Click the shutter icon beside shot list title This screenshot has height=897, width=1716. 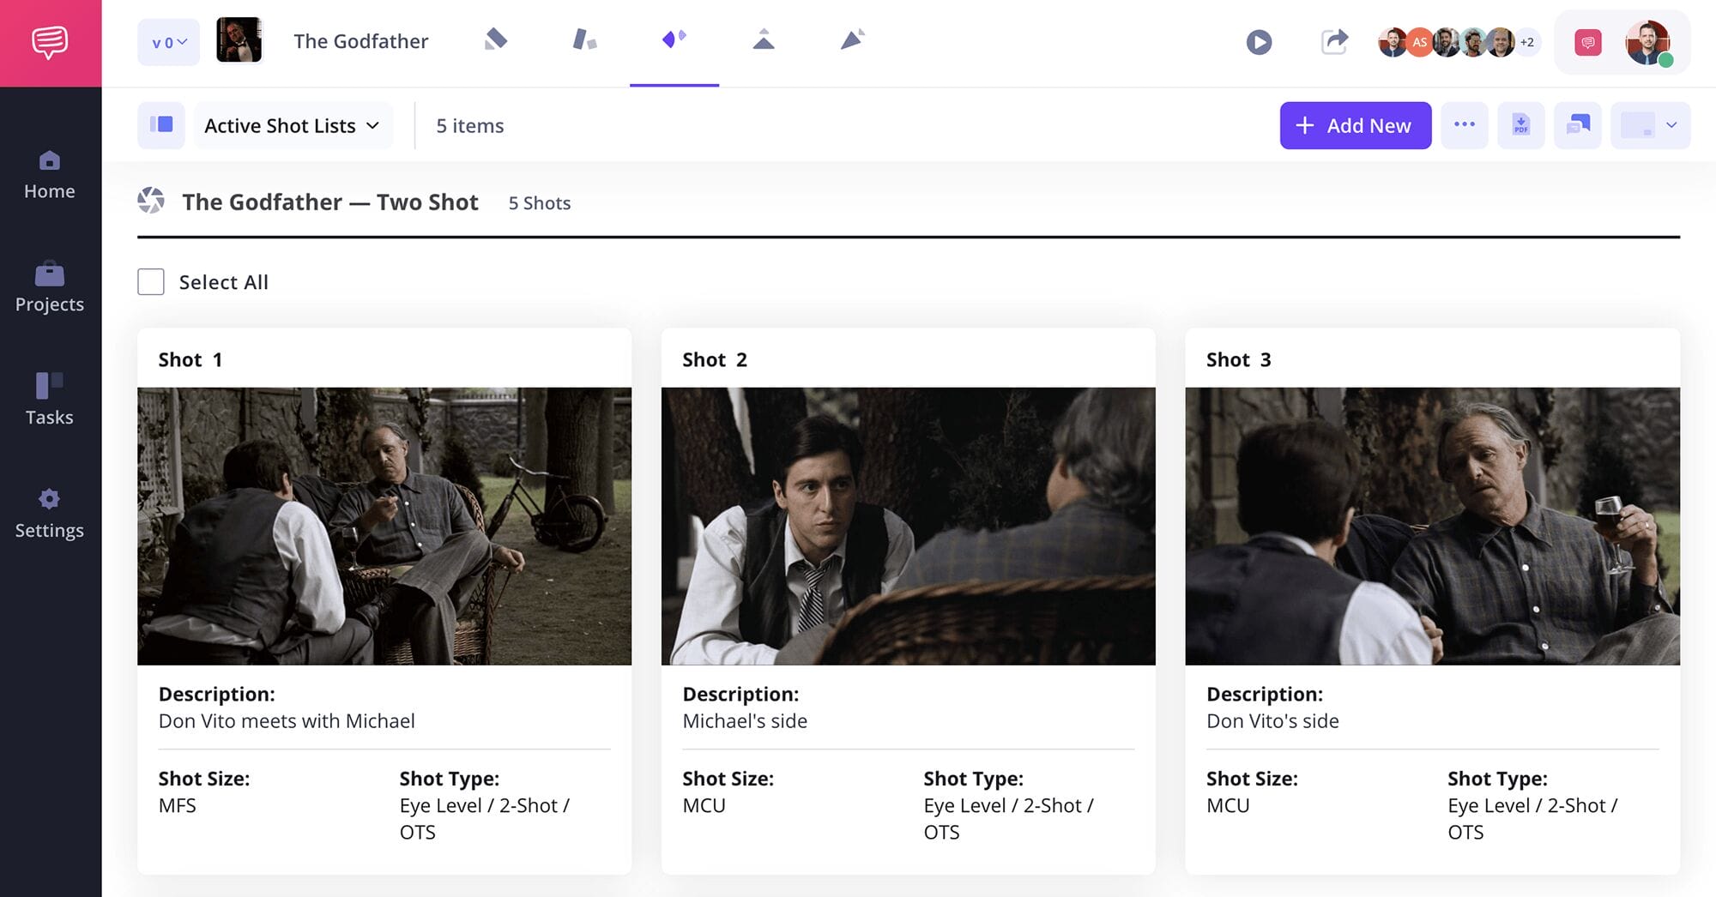[151, 201]
